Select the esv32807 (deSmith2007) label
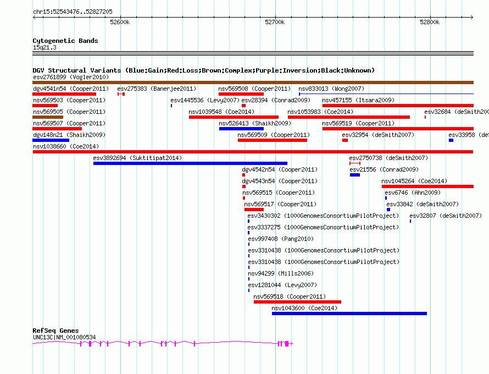The height and width of the screenshot is (374, 489). coord(446,216)
